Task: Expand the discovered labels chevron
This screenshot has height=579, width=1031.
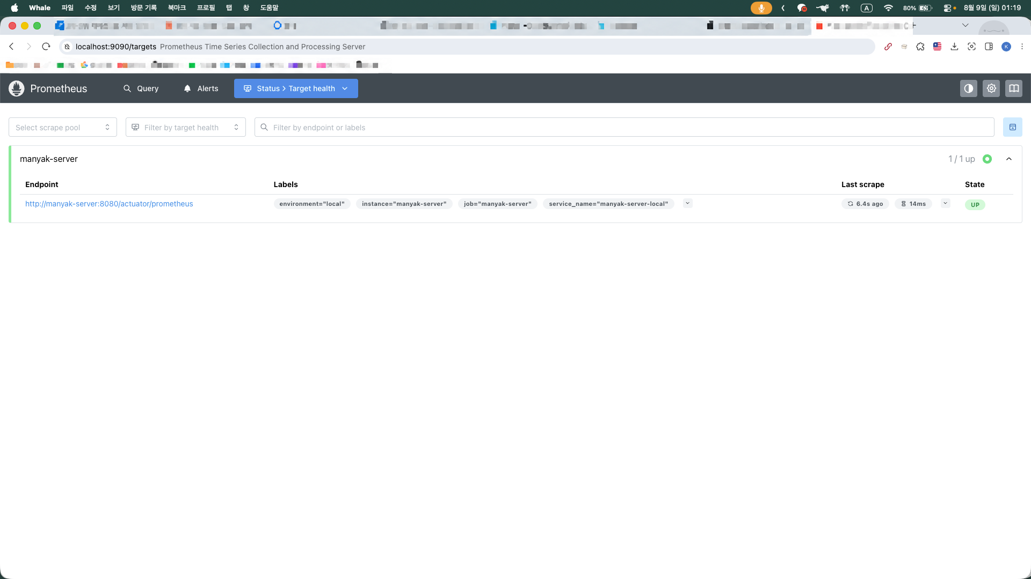Action: (687, 203)
